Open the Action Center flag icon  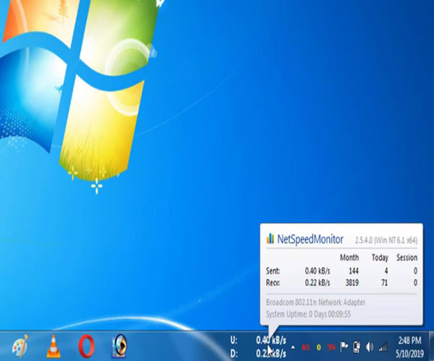(x=344, y=347)
